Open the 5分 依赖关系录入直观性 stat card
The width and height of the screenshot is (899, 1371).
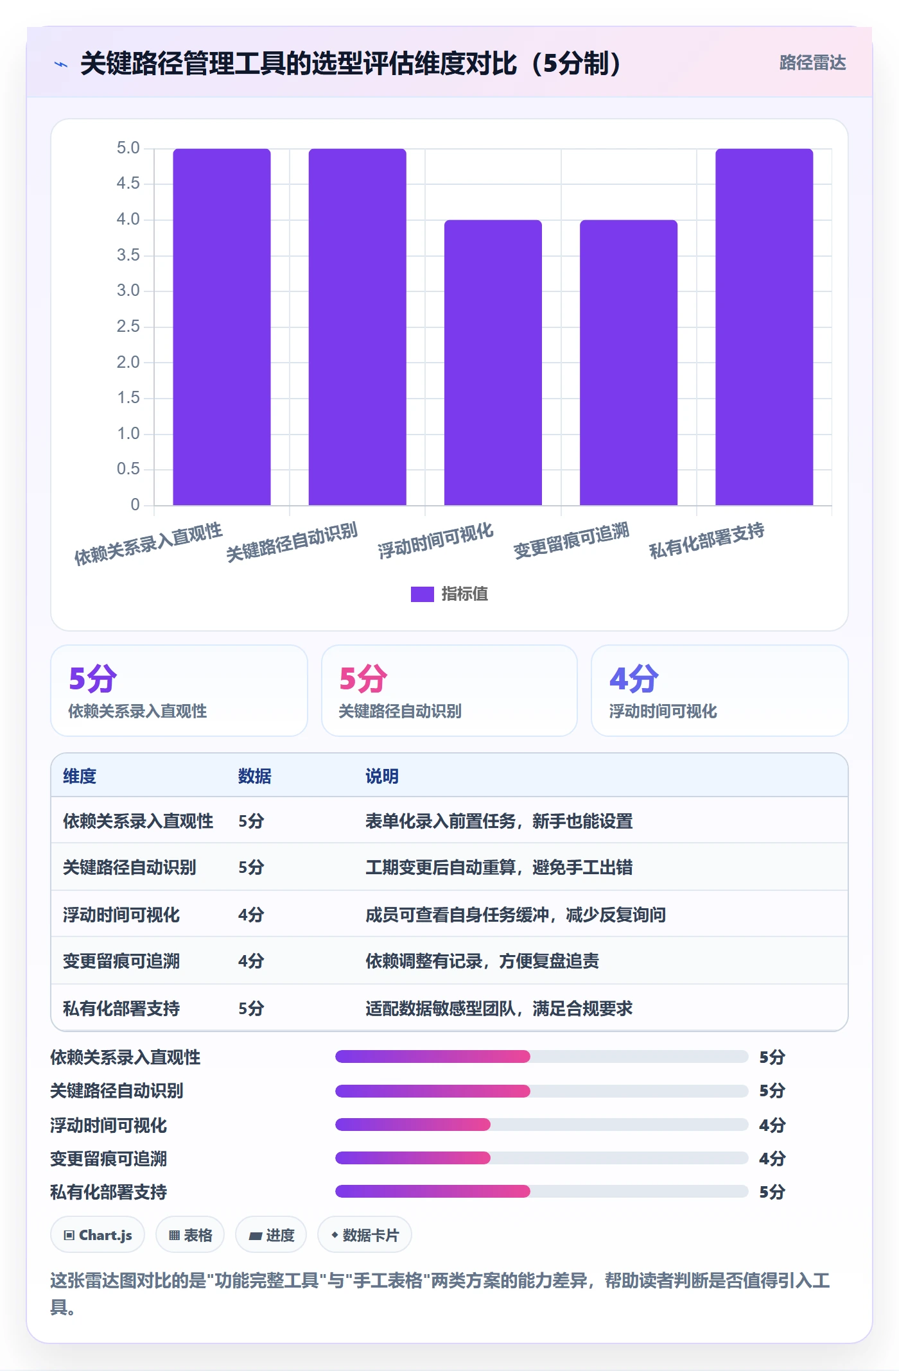point(179,691)
